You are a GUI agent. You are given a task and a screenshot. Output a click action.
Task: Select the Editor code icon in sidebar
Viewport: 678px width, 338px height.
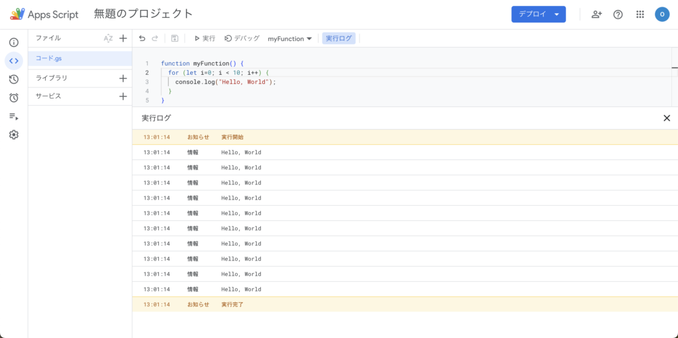tap(13, 61)
